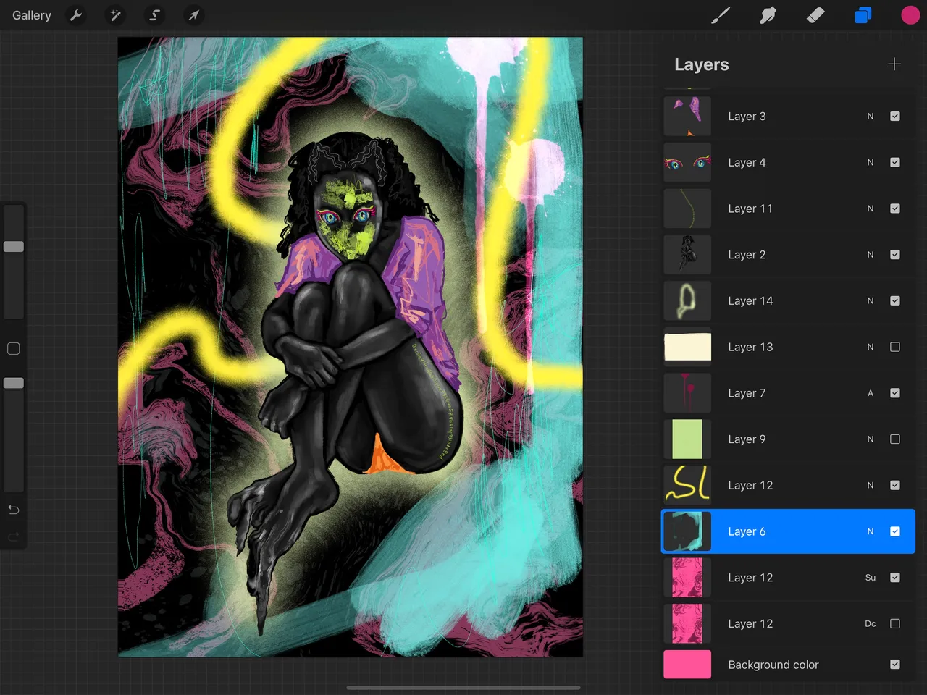
Task: Uncheck visibility of Layer 2
Action: [895, 255]
